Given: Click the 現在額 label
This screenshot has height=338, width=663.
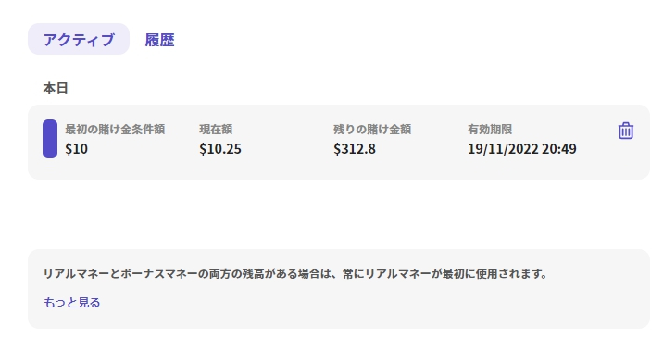Looking at the screenshot, I should pos(216,129).
